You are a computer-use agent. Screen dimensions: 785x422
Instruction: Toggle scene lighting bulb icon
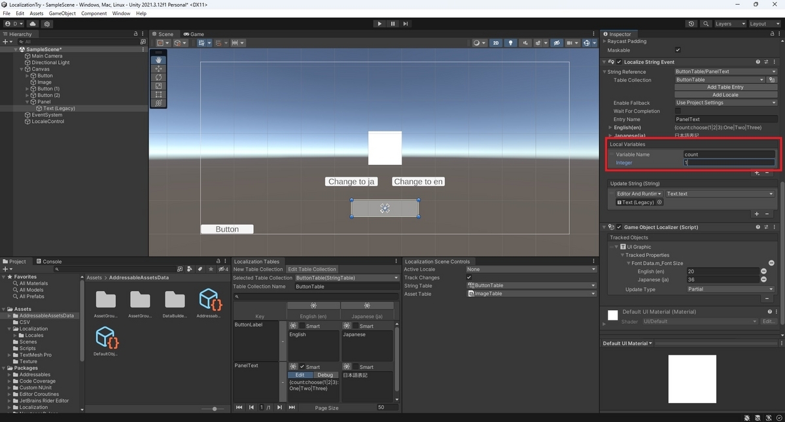pos(511,43)
